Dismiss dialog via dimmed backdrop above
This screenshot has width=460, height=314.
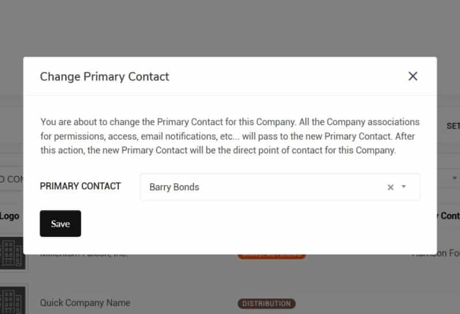230,28
